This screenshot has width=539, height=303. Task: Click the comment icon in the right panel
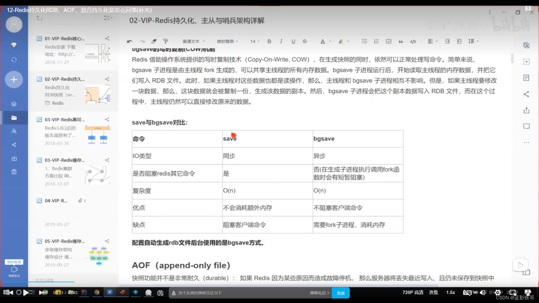point(526,127)
